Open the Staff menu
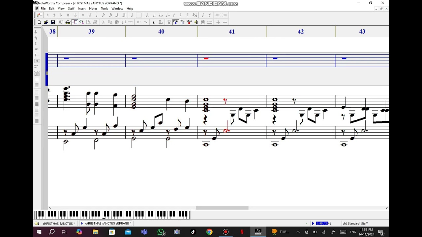This screenshot has width=422, height=237. pos(71,9)
